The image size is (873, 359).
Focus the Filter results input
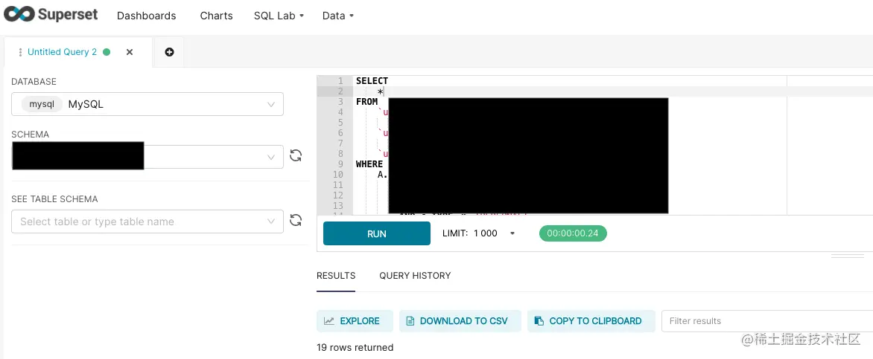pyautogui.click(x=767, y=320)
